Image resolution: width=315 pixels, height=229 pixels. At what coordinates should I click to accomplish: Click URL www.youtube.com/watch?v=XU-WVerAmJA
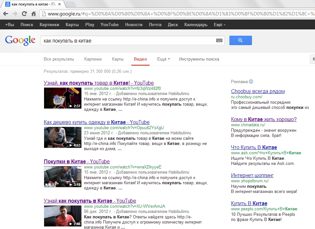point(124,206)
